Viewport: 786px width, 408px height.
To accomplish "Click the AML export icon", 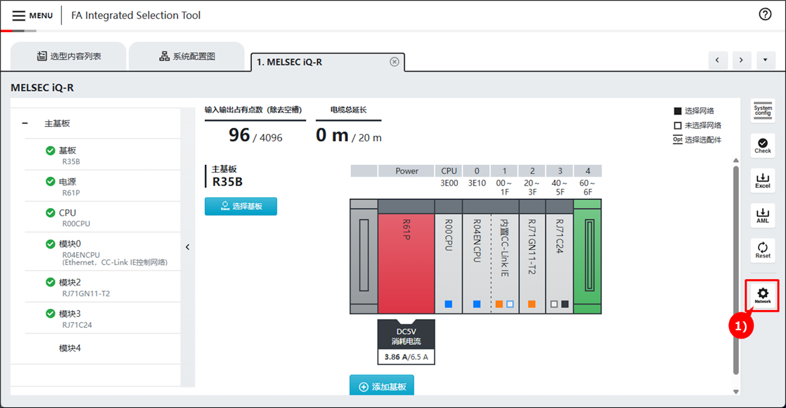I will (x=762, y=216).
